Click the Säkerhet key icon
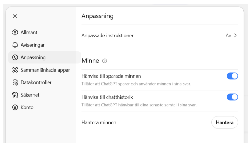Viewport: 252px width, 147px height. pos(15,95)
